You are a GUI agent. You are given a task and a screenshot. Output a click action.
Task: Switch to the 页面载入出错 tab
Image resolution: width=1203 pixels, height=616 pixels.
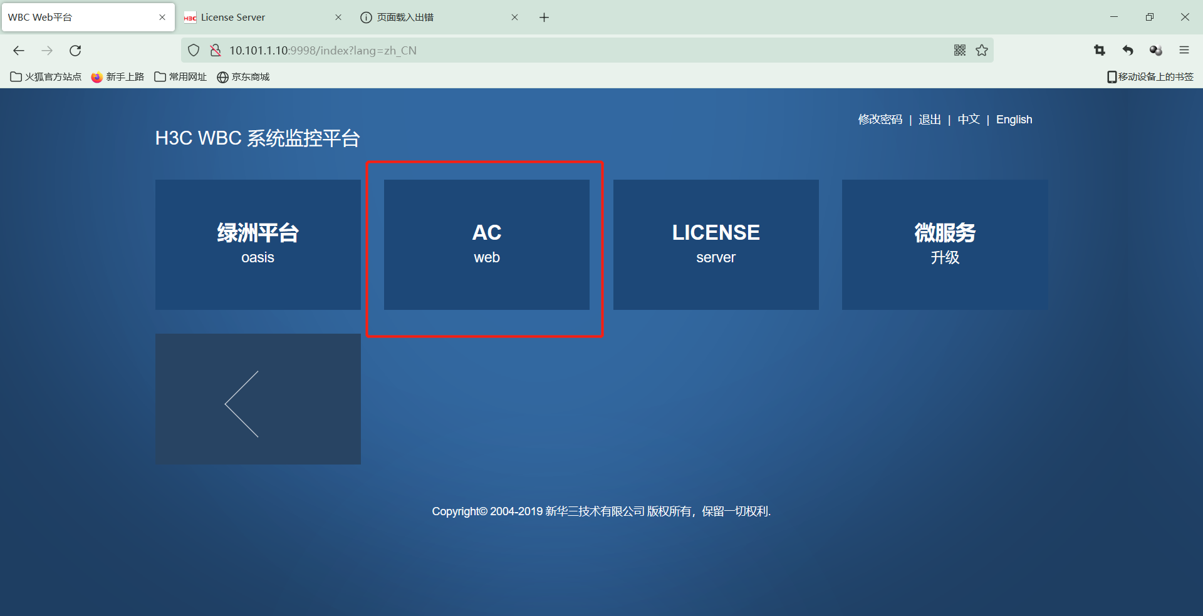click(x=440, y=18)
